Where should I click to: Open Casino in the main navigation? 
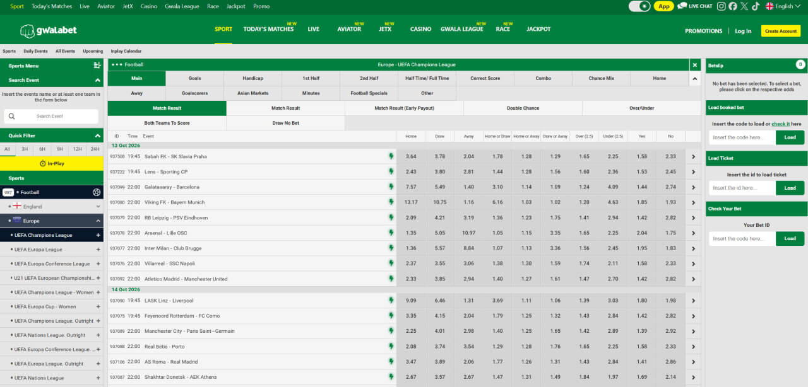tap(420, 29)
